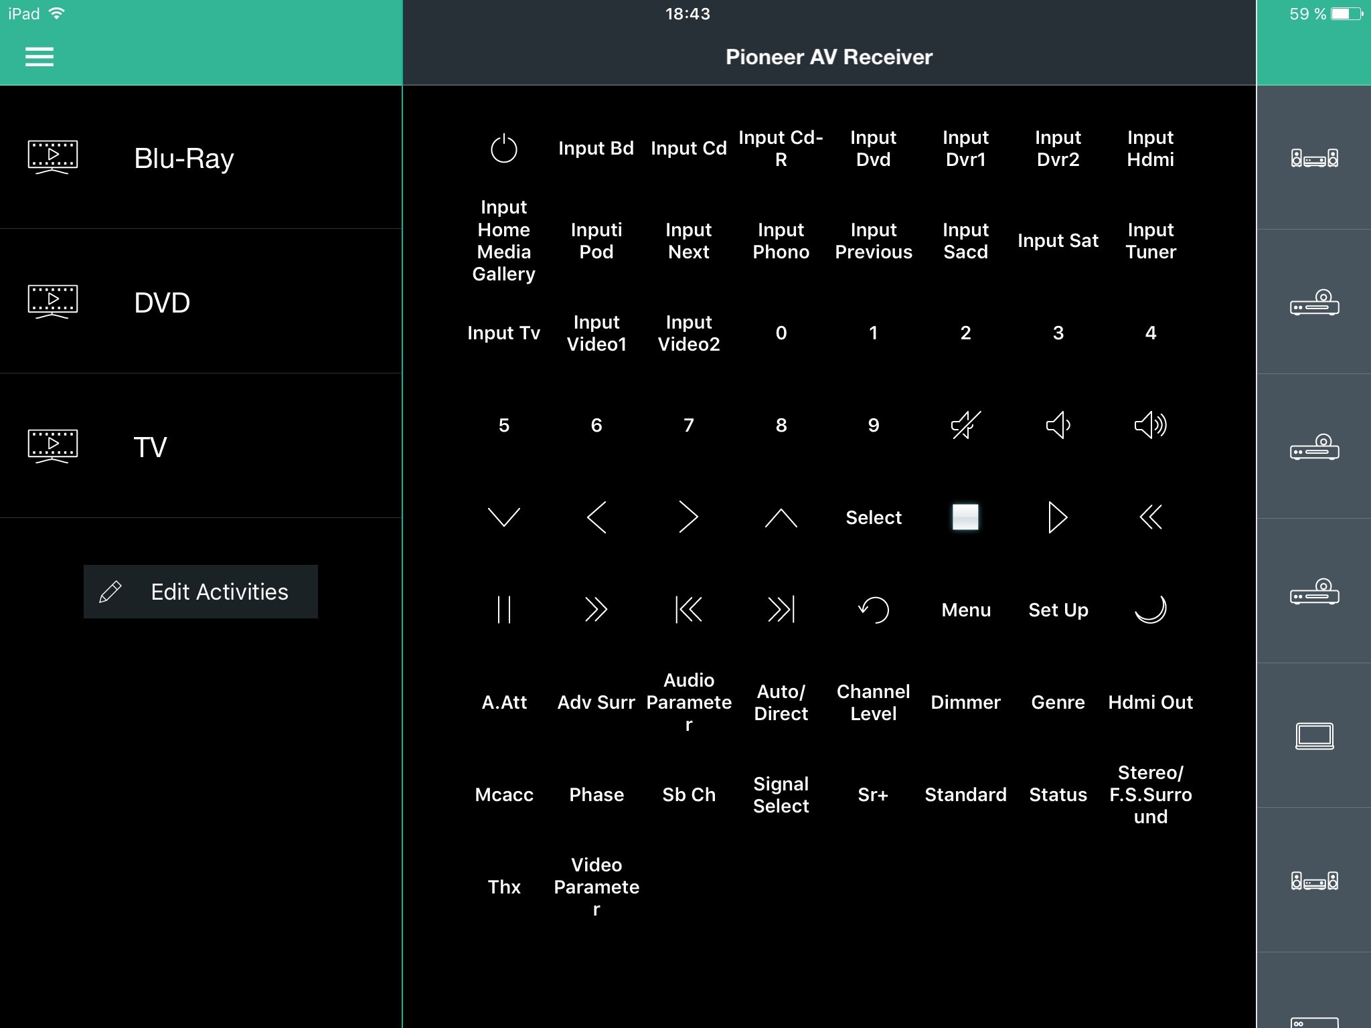Select Input Sat

click(1058, 240)
